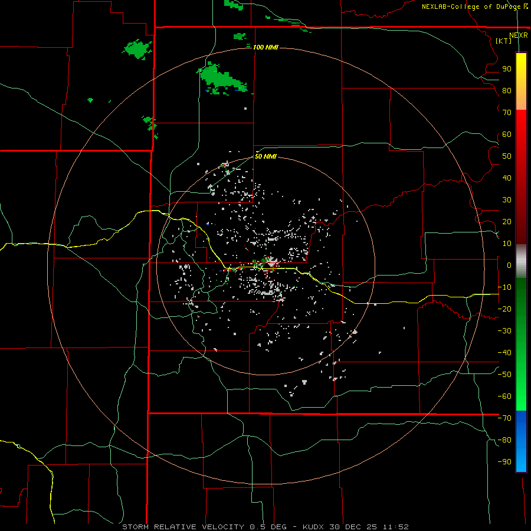Image resolution: width=531 pixels, height=531 pixels.
Task: Click the -10 value on velocity scale
Action: [504, 287]
